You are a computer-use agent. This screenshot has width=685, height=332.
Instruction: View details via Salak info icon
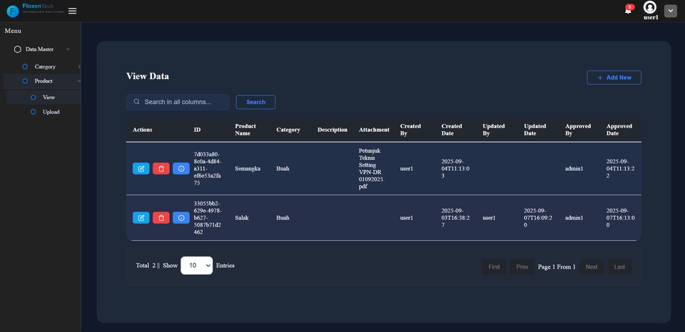181,217
